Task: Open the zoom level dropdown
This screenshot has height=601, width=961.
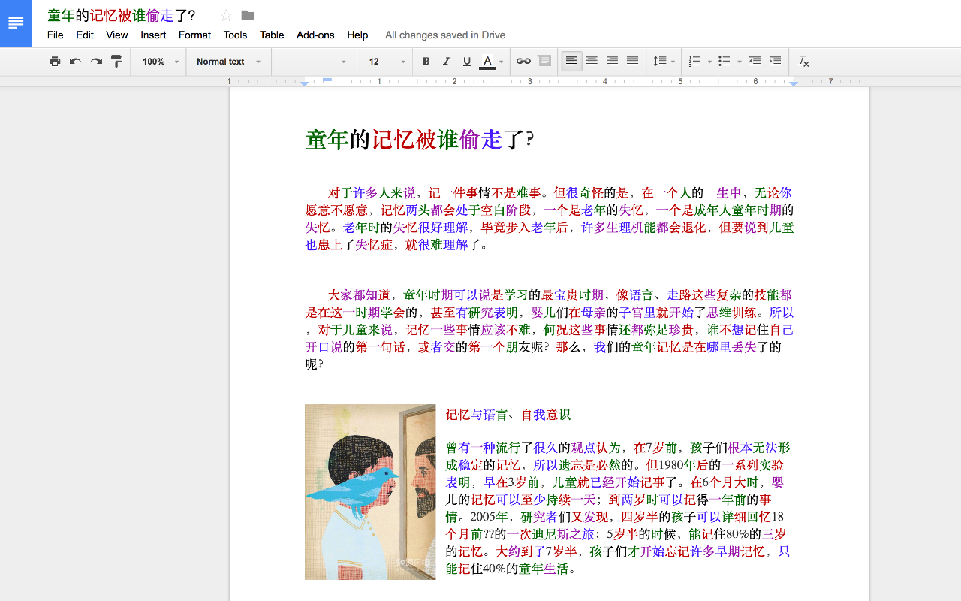Action: tap(158, 61)
